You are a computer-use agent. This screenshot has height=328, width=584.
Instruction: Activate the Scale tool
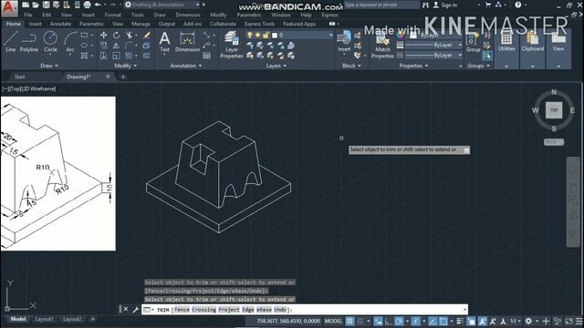(116, 56)
